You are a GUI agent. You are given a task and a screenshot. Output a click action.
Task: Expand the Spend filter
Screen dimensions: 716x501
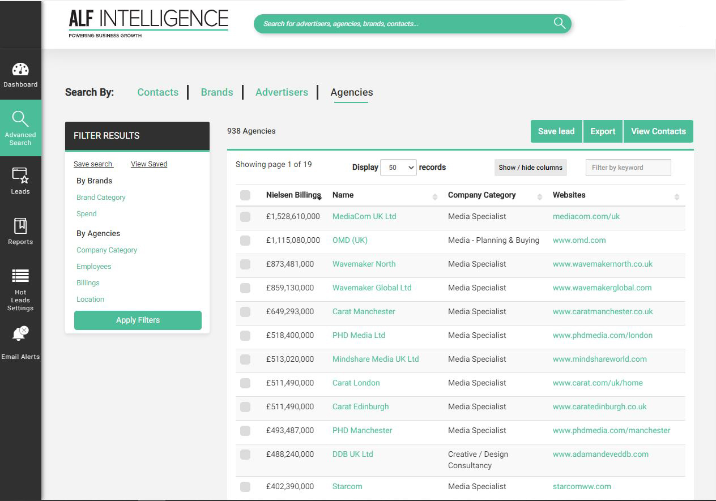click(x=87, y=214)
